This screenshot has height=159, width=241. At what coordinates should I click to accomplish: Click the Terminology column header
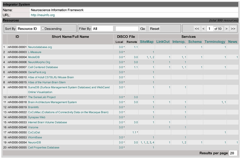(x=215, y=42)
